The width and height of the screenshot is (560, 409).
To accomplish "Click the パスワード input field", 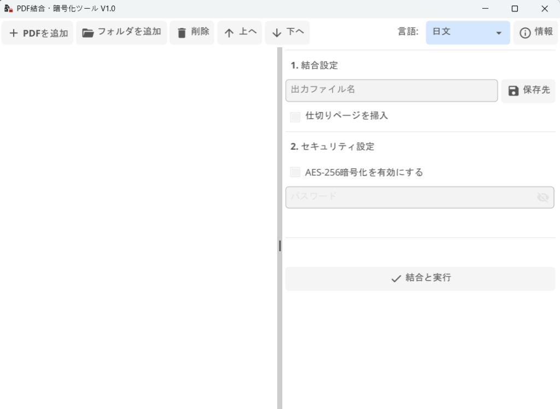I will click(x=410, y=197).
